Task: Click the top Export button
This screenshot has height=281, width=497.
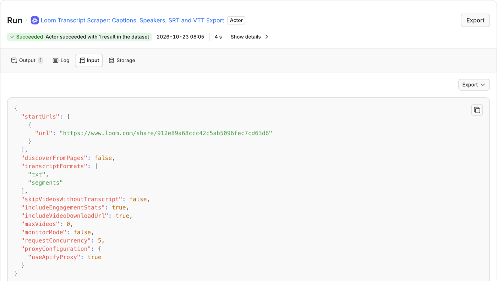Action: tap(475, 20)
